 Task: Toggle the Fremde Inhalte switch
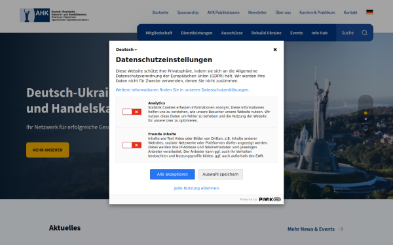coord(132,145)
